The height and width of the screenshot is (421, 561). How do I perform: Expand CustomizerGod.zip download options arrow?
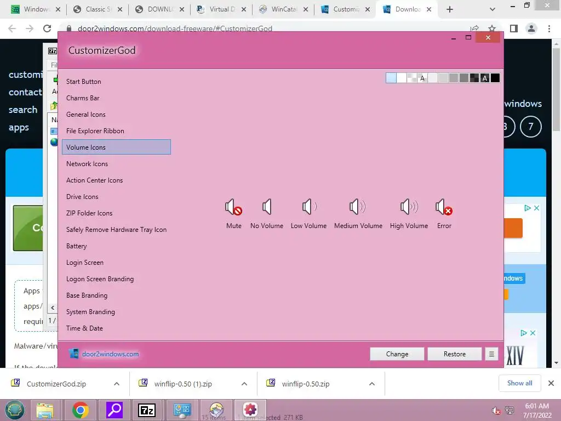(x=117, y=384)
